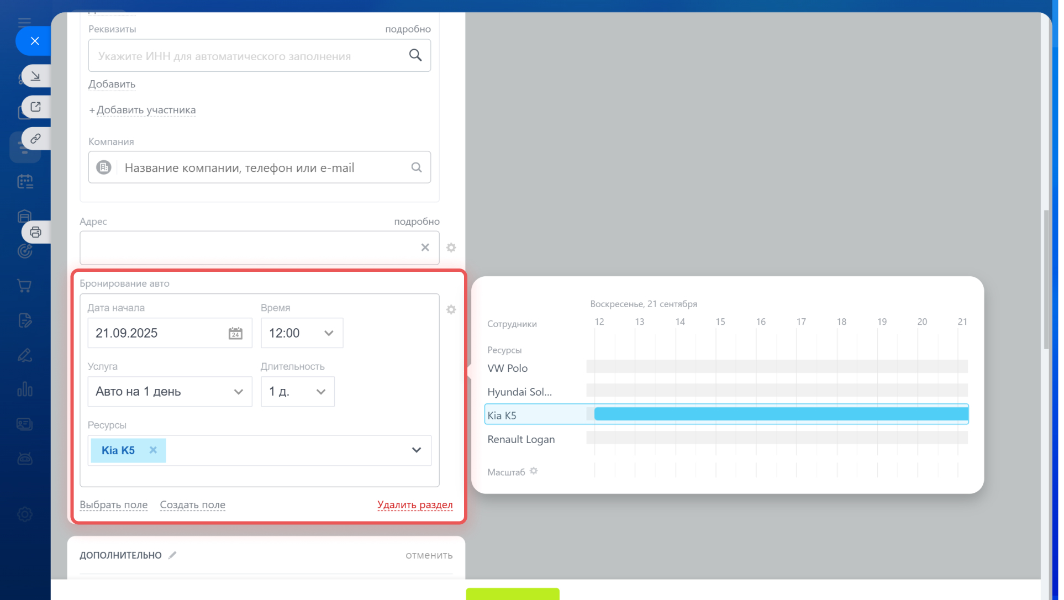
Task: Click Добавить участника link
Action: click(x=146, y=110)
